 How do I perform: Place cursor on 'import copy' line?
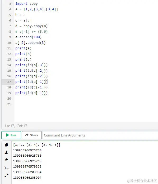[x=26, y=4]
